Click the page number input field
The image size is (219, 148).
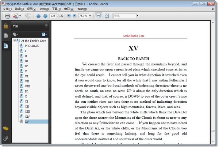tap(53, 16)
